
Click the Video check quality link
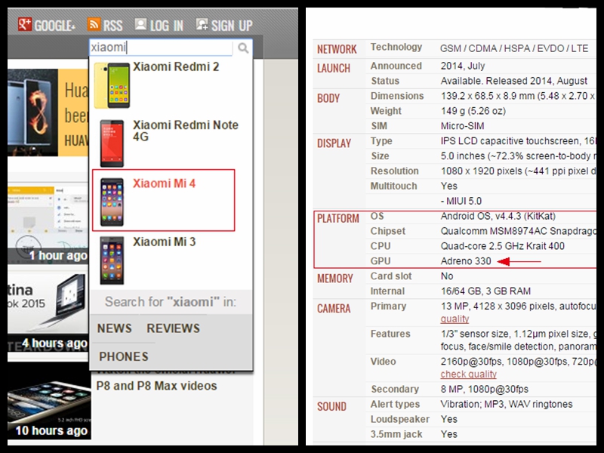469,374
